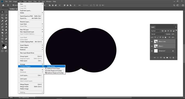
Task: Click the search icon at top right
Action: (x=174, y=5)
